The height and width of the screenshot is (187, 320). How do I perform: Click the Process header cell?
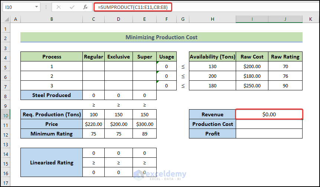(52, 57)
